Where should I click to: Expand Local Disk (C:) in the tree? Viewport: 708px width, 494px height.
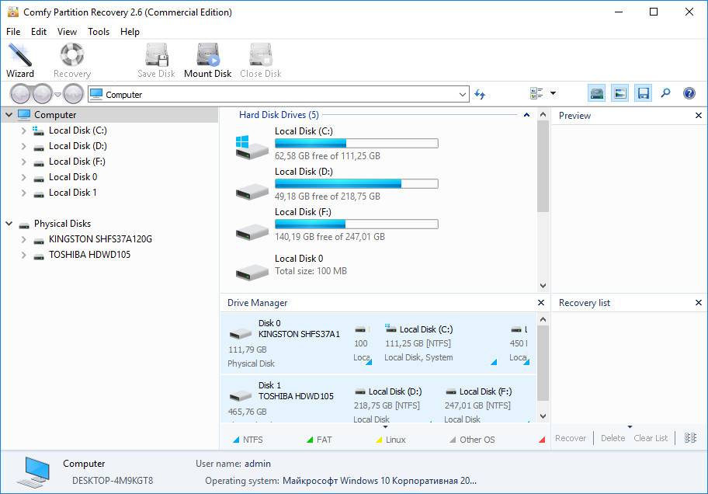[23, 130]
